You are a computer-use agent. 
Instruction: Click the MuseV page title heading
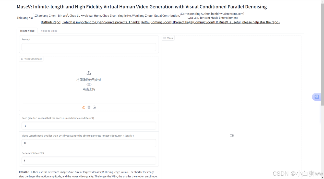pos(142,7)
